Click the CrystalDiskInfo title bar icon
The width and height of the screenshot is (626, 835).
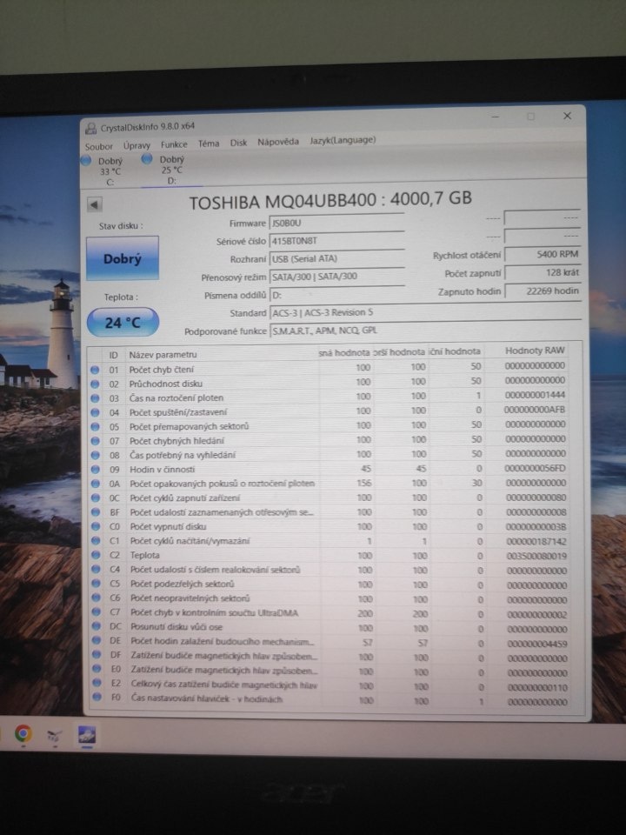91,129
